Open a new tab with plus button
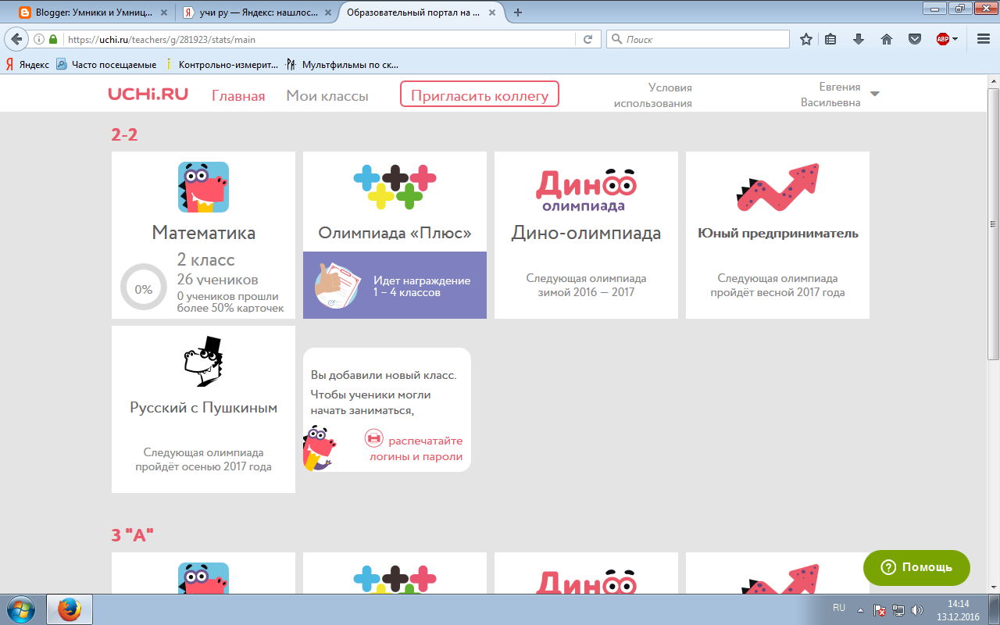 pyautogui.click(x=517, y=12)
